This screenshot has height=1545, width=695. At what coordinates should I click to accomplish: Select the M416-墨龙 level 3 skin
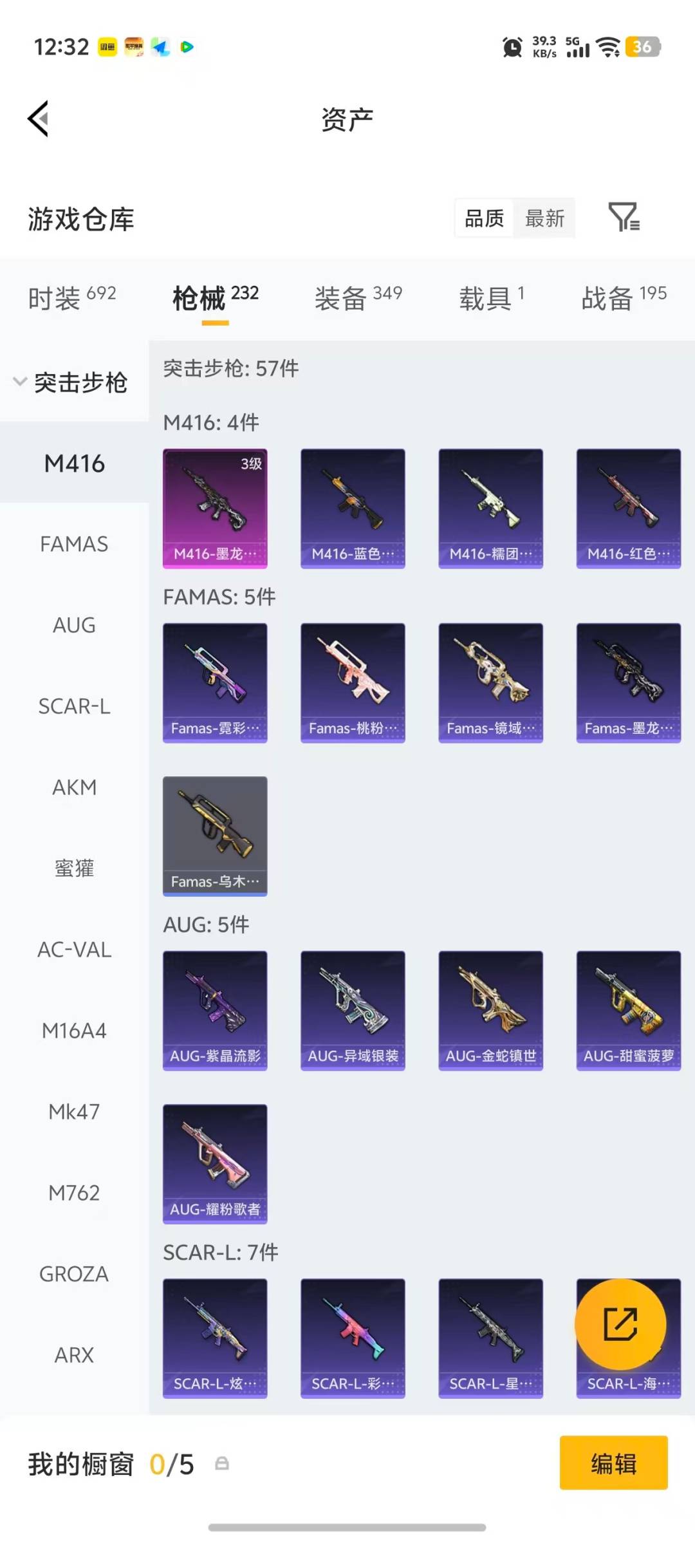point(215,509)
